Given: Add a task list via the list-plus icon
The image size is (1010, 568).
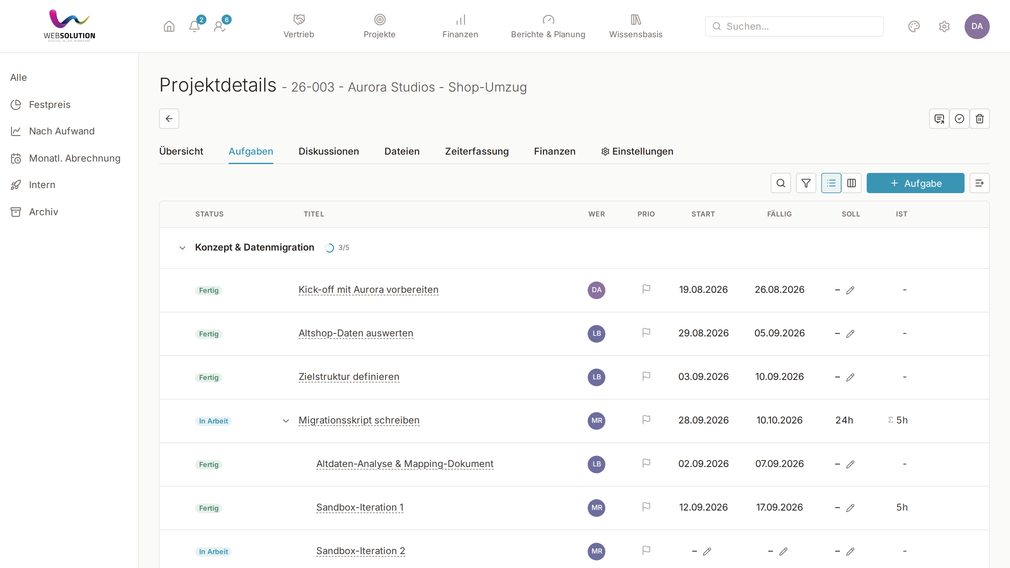Looking at the screenshot, I should (x=979, y=183).
